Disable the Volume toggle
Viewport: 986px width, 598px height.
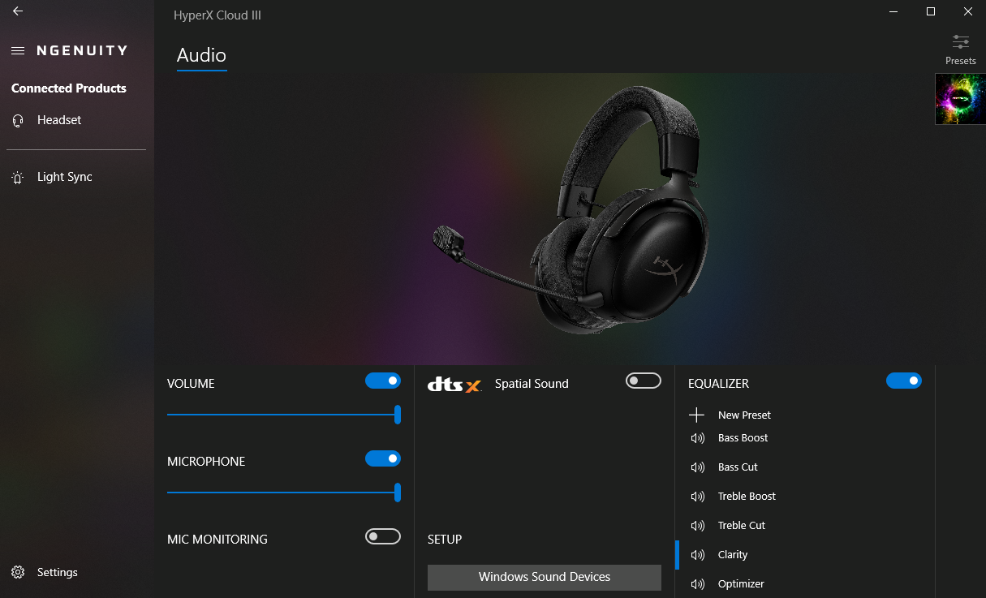tap(383, 381)
